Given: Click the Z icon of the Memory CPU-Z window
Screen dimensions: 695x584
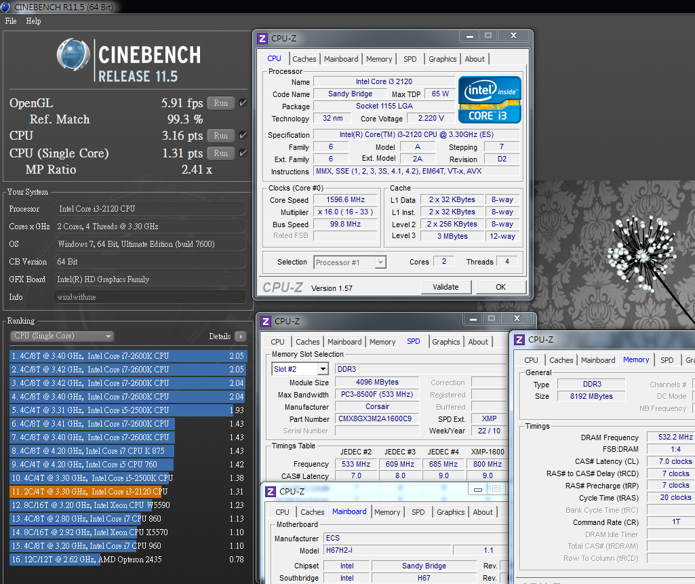Looking at the screenshot, I should coord(519,340).
